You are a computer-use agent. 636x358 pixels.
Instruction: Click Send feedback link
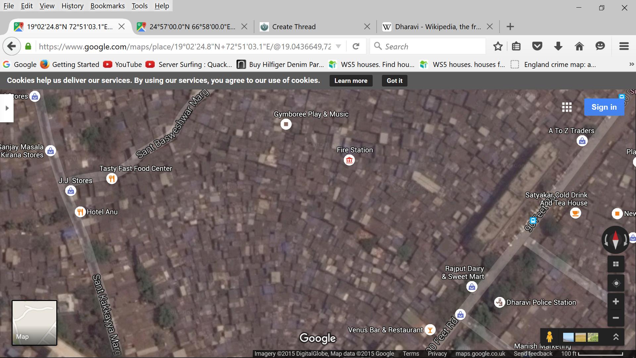533,354
